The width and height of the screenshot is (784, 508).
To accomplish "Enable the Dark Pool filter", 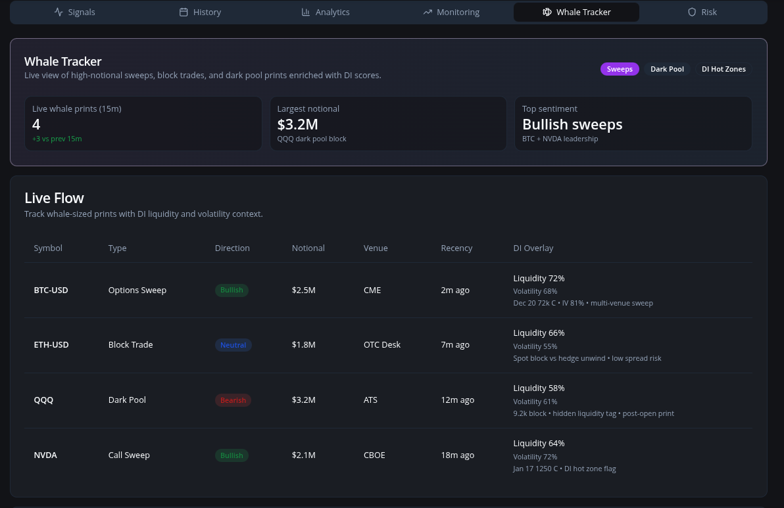I will (x=667, y=69).
